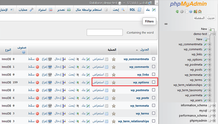Star the wp_links table as favorite
Screen dimensions: 218x124
click(114, 75)
